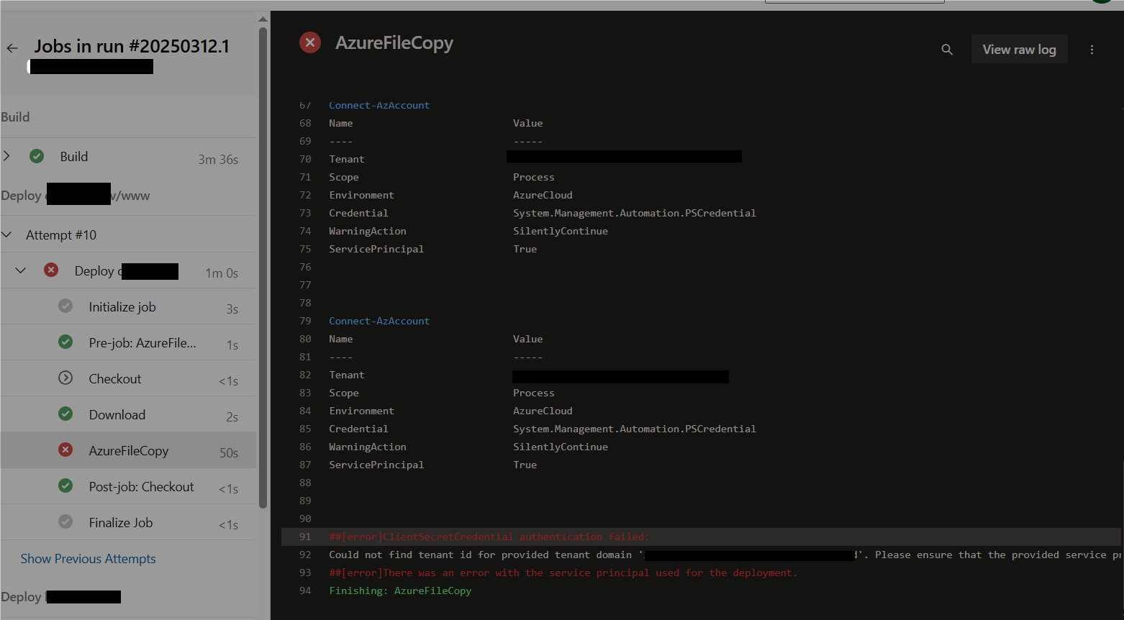Click Show Previous Attempts
Viewport: 1124px width, 620px height.
point(88,558)
